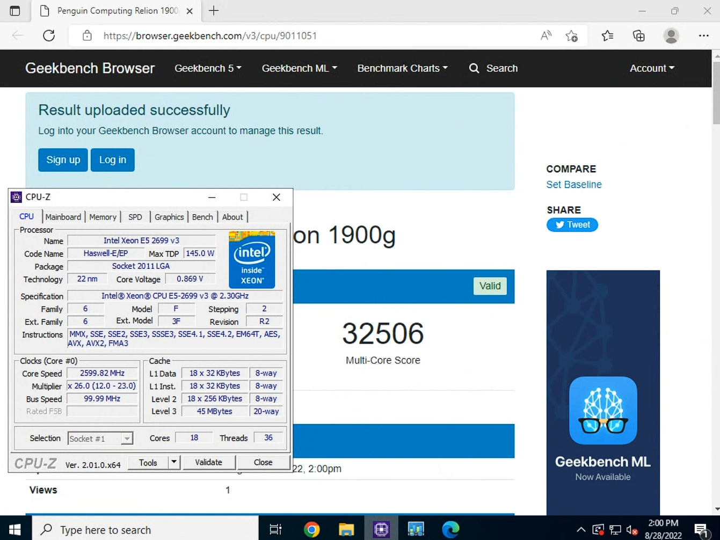
Task: Click the CPU-Z title bar icon
Action: (x=17, y=197)
